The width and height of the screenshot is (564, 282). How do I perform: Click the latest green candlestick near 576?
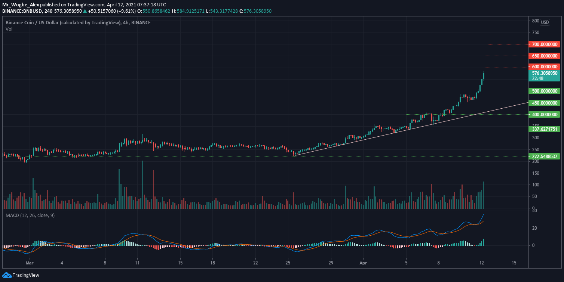coord(484,76)
